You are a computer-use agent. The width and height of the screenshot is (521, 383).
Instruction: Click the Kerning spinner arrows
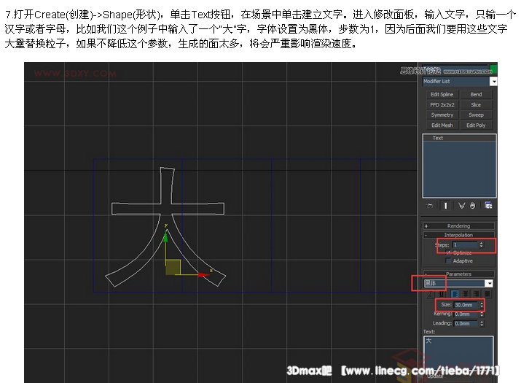click(x=482, y=314)
